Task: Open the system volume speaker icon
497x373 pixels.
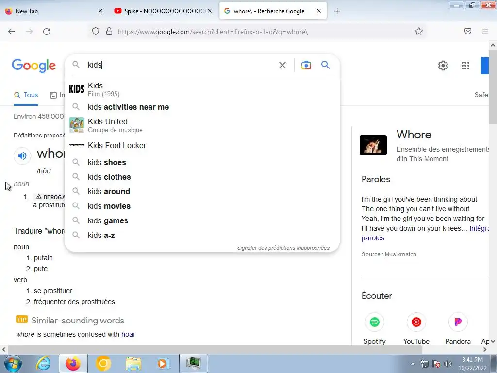Action: tap(448, 364)
